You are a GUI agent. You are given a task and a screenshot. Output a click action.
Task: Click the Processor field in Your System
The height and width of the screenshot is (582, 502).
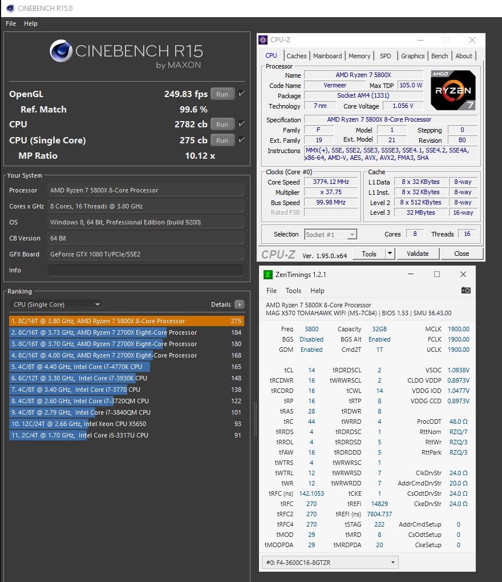coord(145,190)
